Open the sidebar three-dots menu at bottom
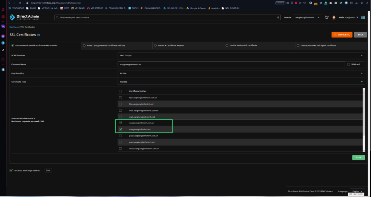Screen dimensions: 371x197 tap(3, 193)
